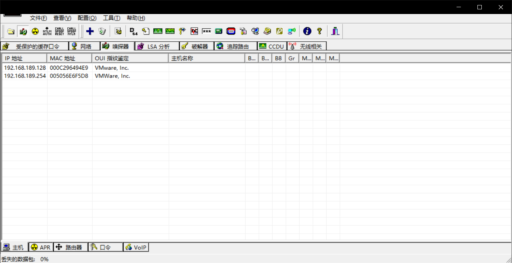Click the yellow question mark Help icon
This screenshot has height=263, width=512.
point(319,31)
